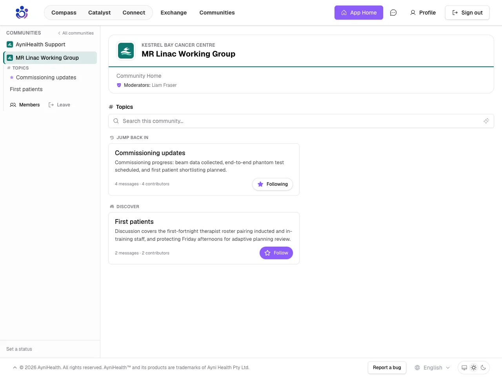Open the chat messages icon
The image size is (502, 377).
[x=393, y=13]
